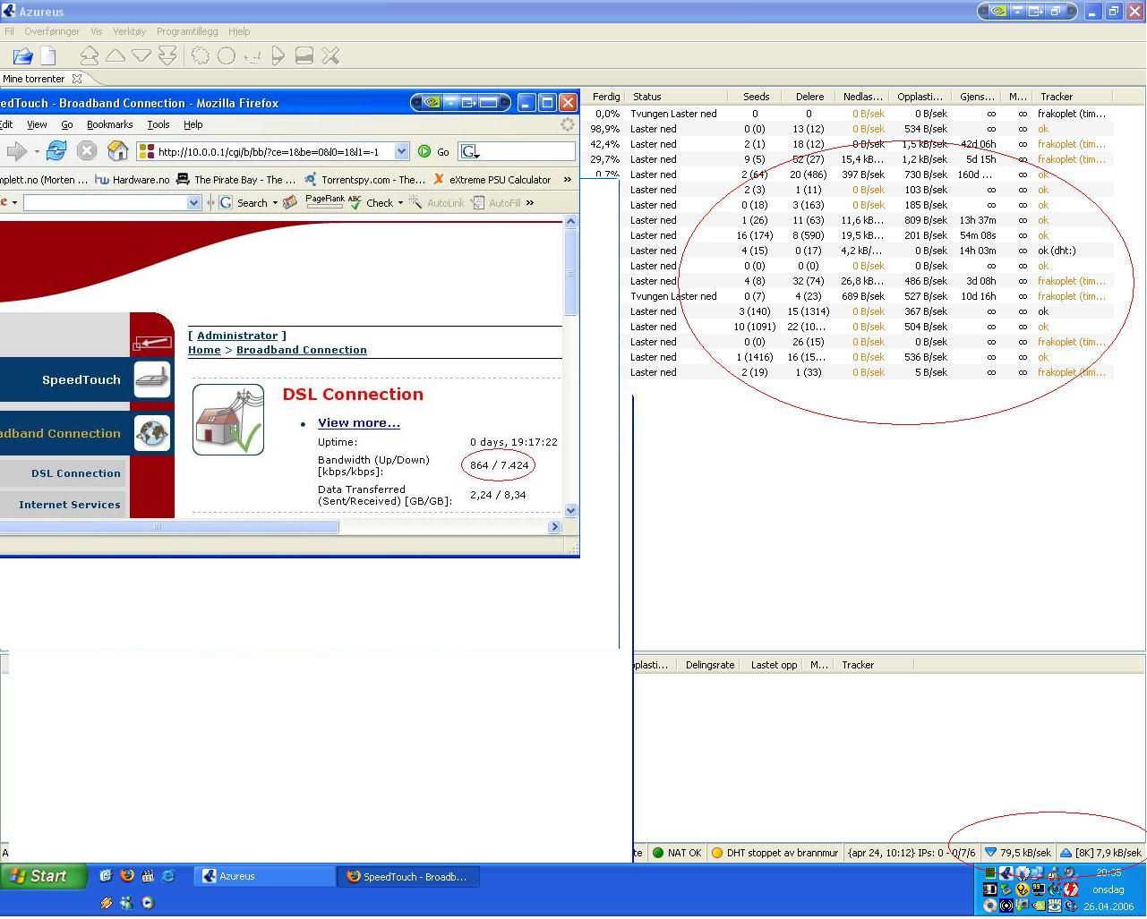Close the Mine torrenter tab

(x=77, y=79)
